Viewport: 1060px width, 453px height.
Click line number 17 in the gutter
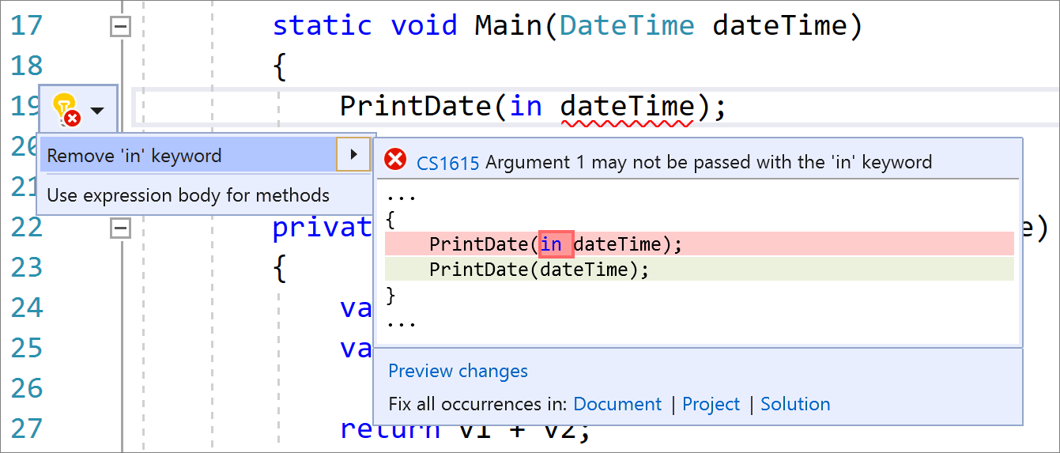26,26
